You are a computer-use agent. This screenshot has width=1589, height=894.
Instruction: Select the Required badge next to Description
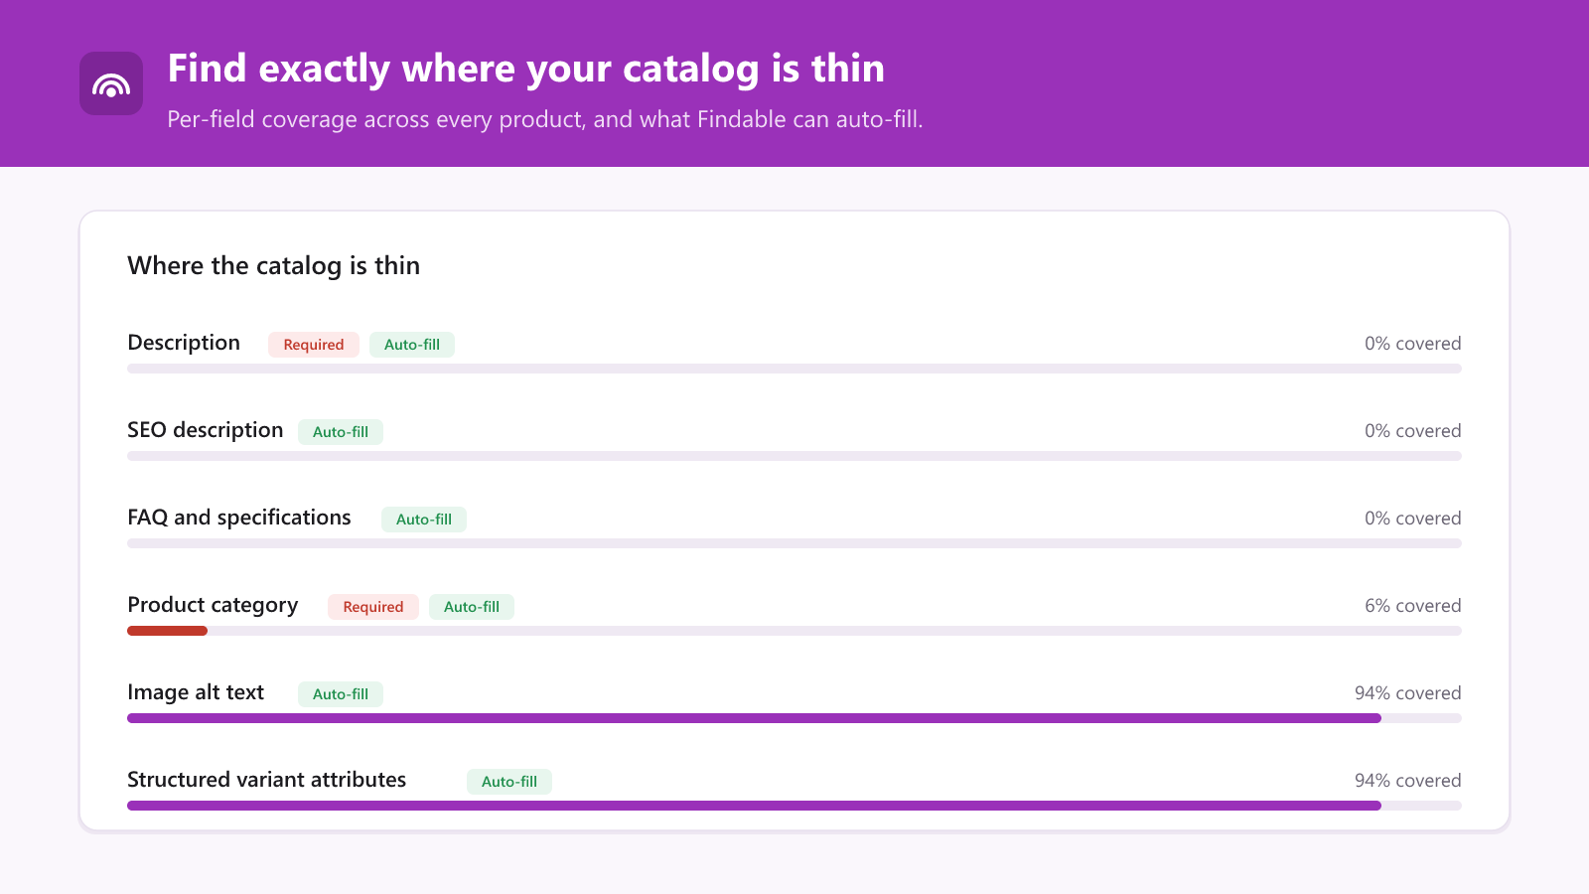point(314,345)
